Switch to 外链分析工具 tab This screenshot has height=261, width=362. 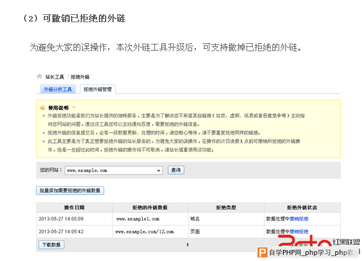[57, 89]
